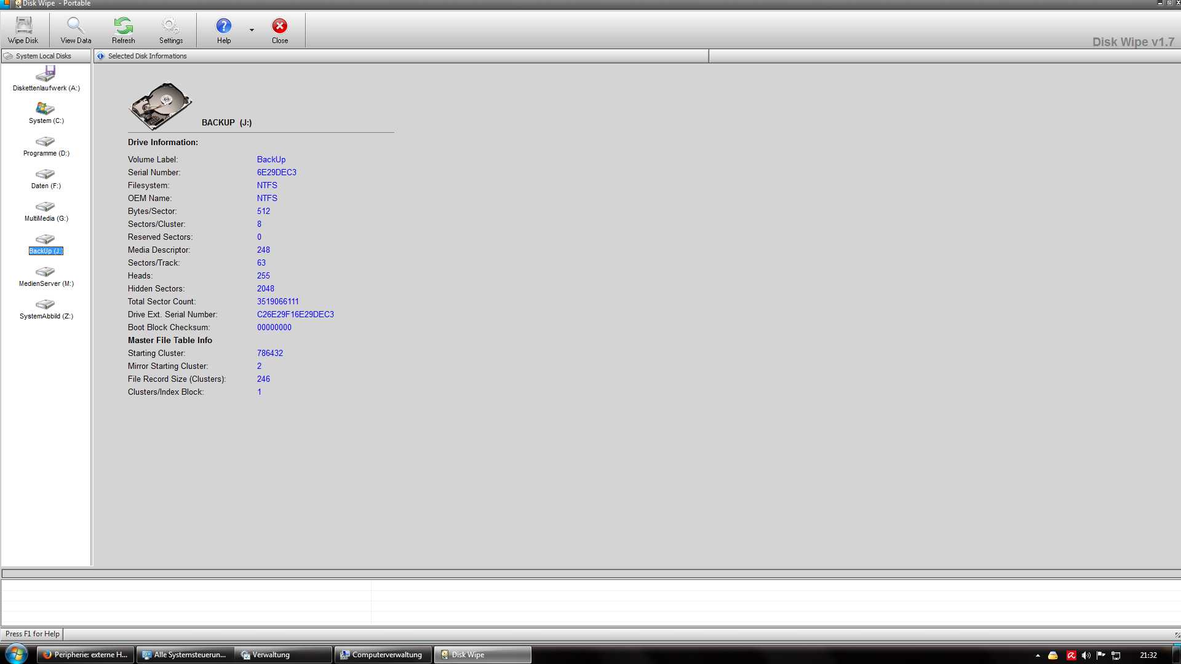The height and width of the screenshot is (664, 1181).
Task: Expand the Help dropdown arrow
Action: click(252, 30)
